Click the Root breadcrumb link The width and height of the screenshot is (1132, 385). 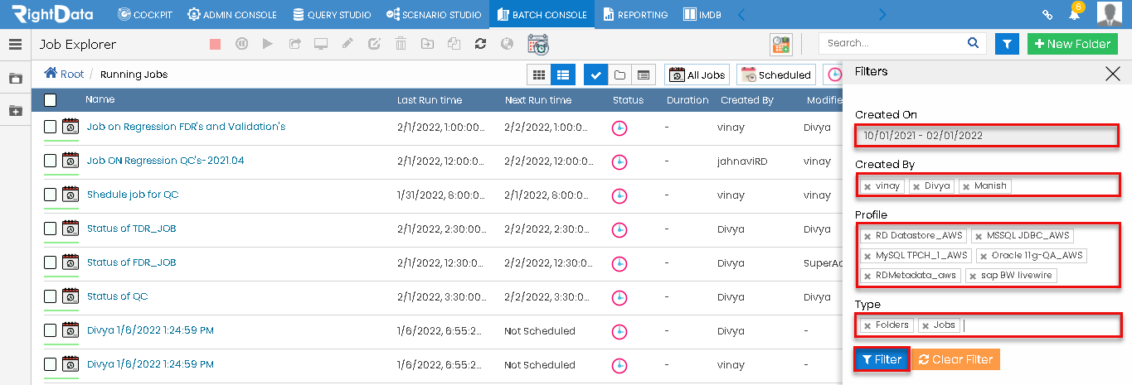tap(72, 75)
